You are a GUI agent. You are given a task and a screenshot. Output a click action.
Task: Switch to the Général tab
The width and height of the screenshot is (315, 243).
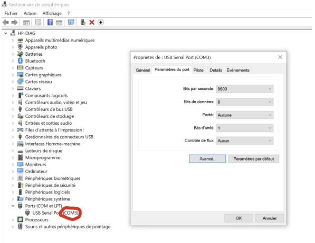click(x=143, y=70)
